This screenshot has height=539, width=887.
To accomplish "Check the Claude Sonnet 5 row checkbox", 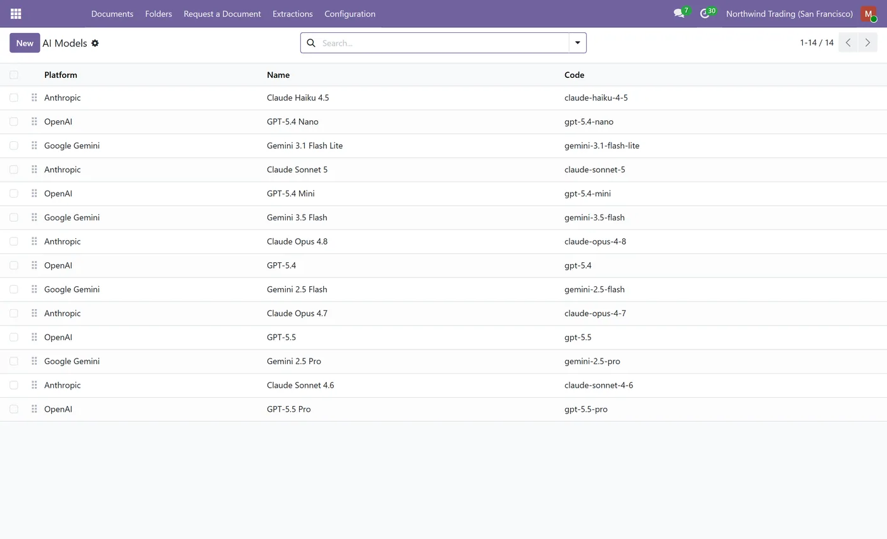I will [x=14, y=170].
